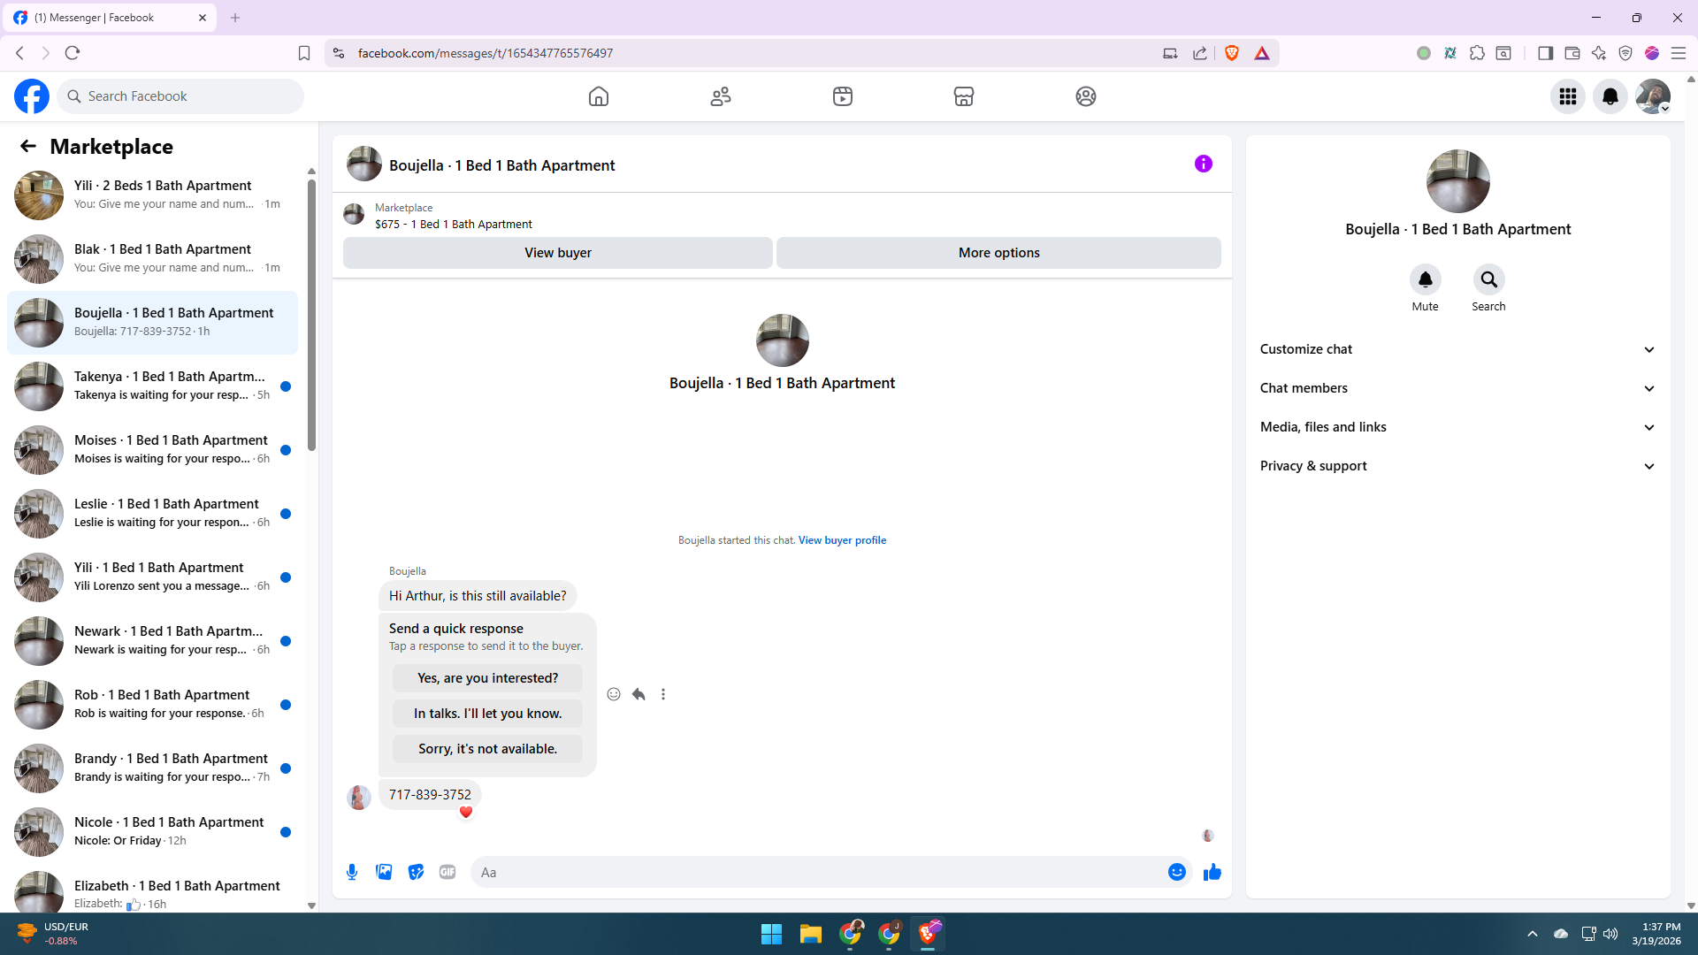The image size is (1698, 955).
Task: React to message with smiley icon
Action: 614,694
